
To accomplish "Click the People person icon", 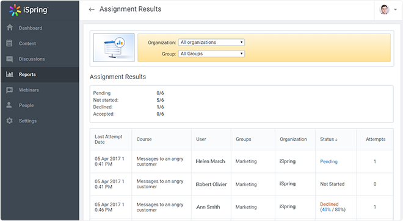I will click(x=9, y=105).
